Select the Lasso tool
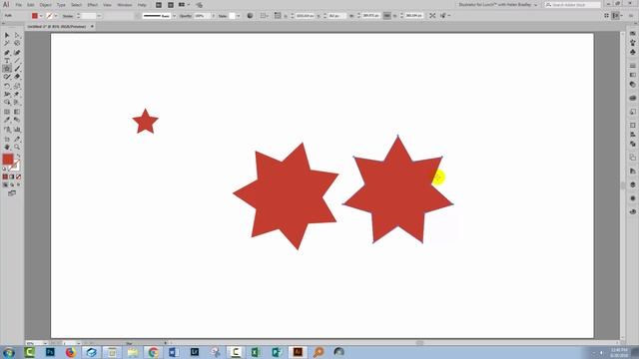The height and width of the screenshot is (359, 639). coord(17,43)
